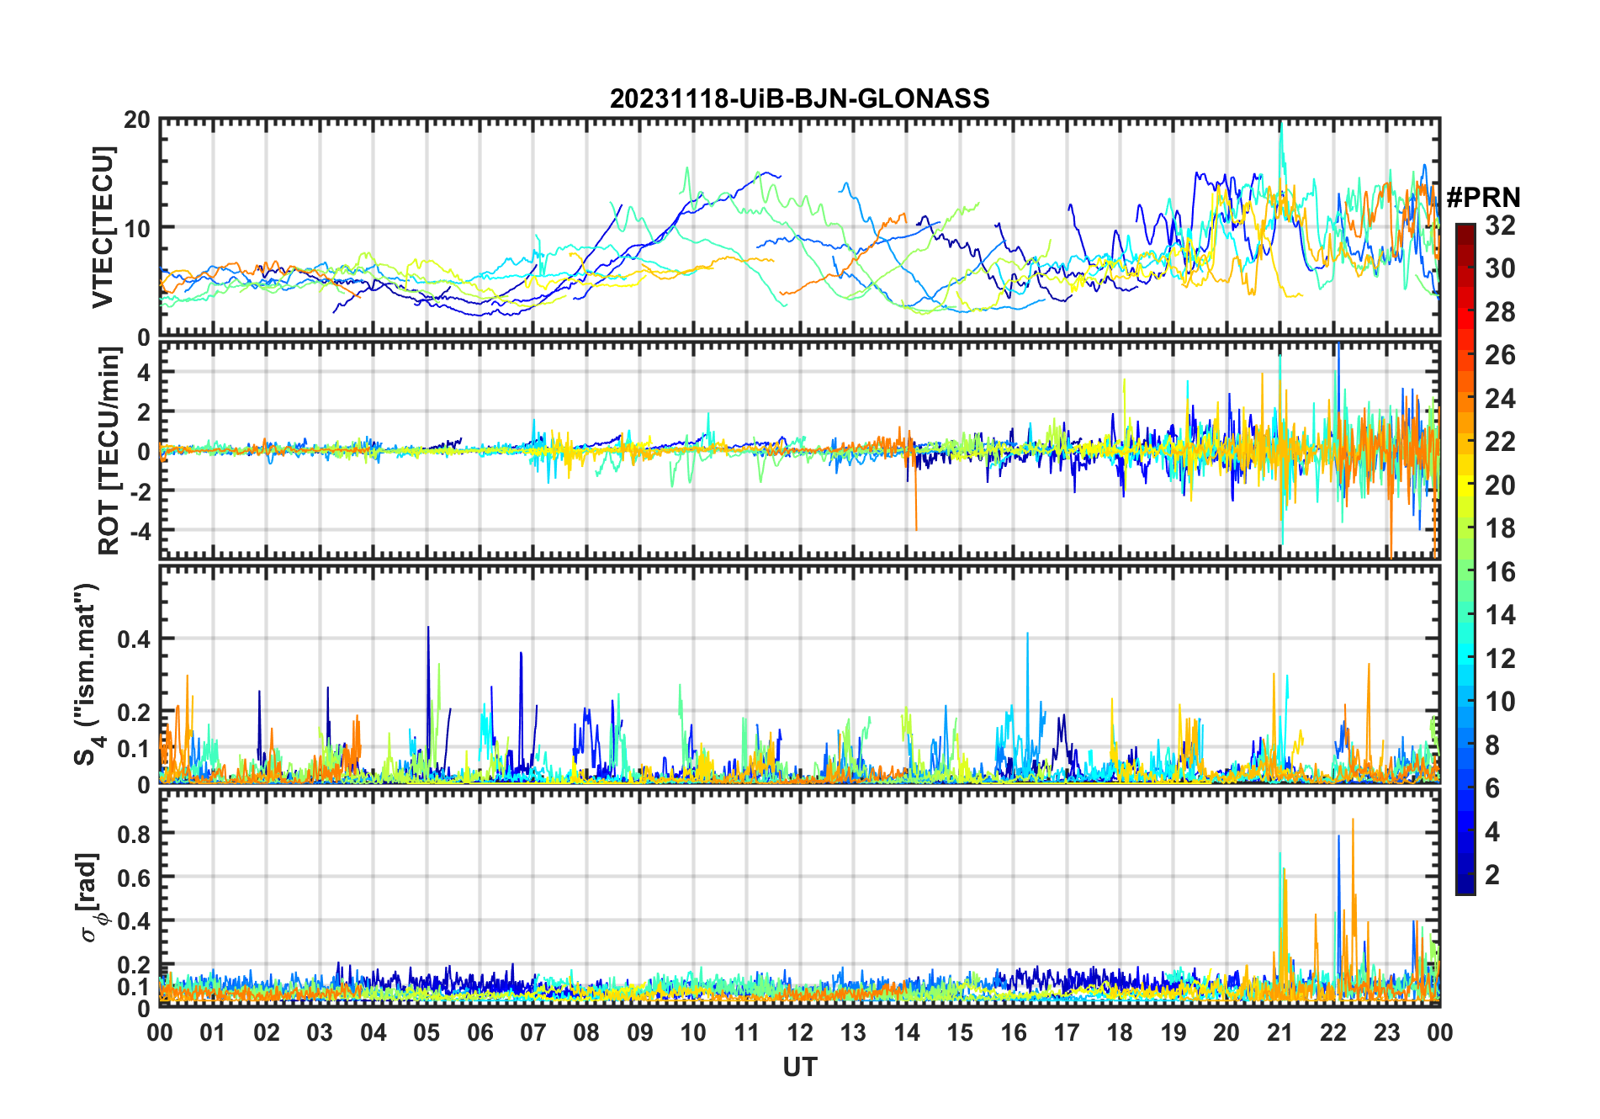
Task: Click sigma-phi axis tick label 0.6
Action: [x=134, y=878]
